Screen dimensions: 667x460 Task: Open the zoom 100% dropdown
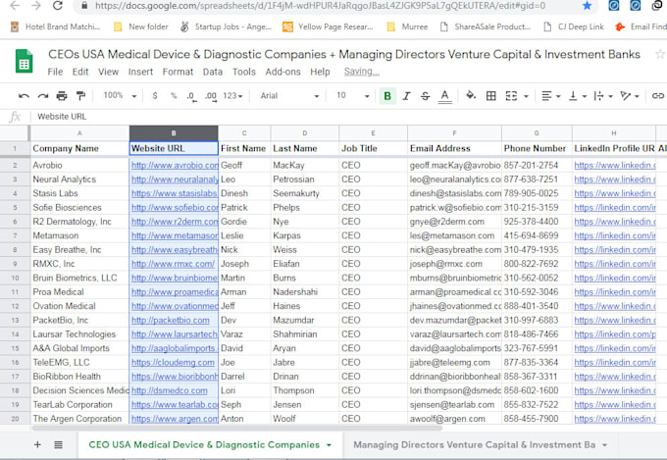(121, 96)
